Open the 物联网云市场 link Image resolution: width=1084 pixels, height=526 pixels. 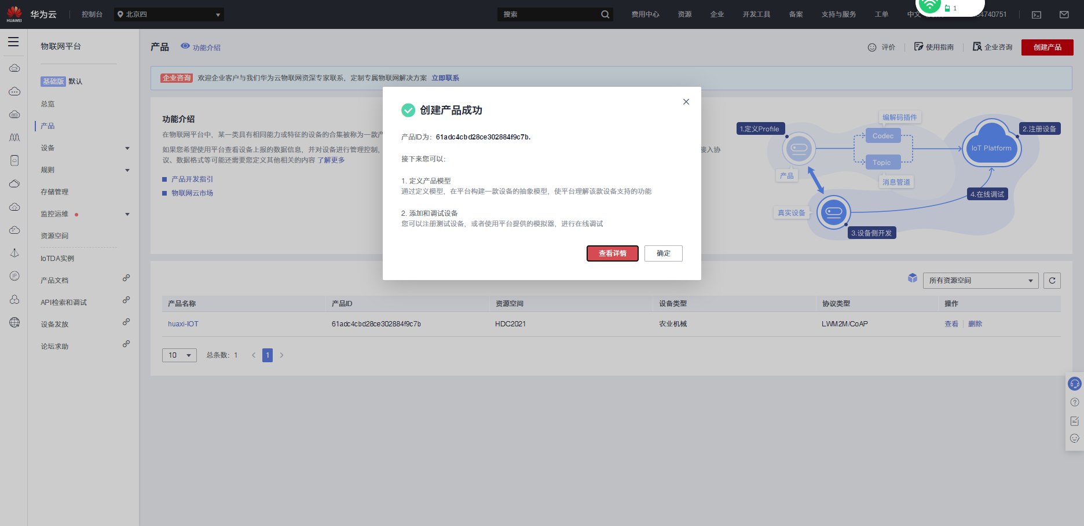192,193
